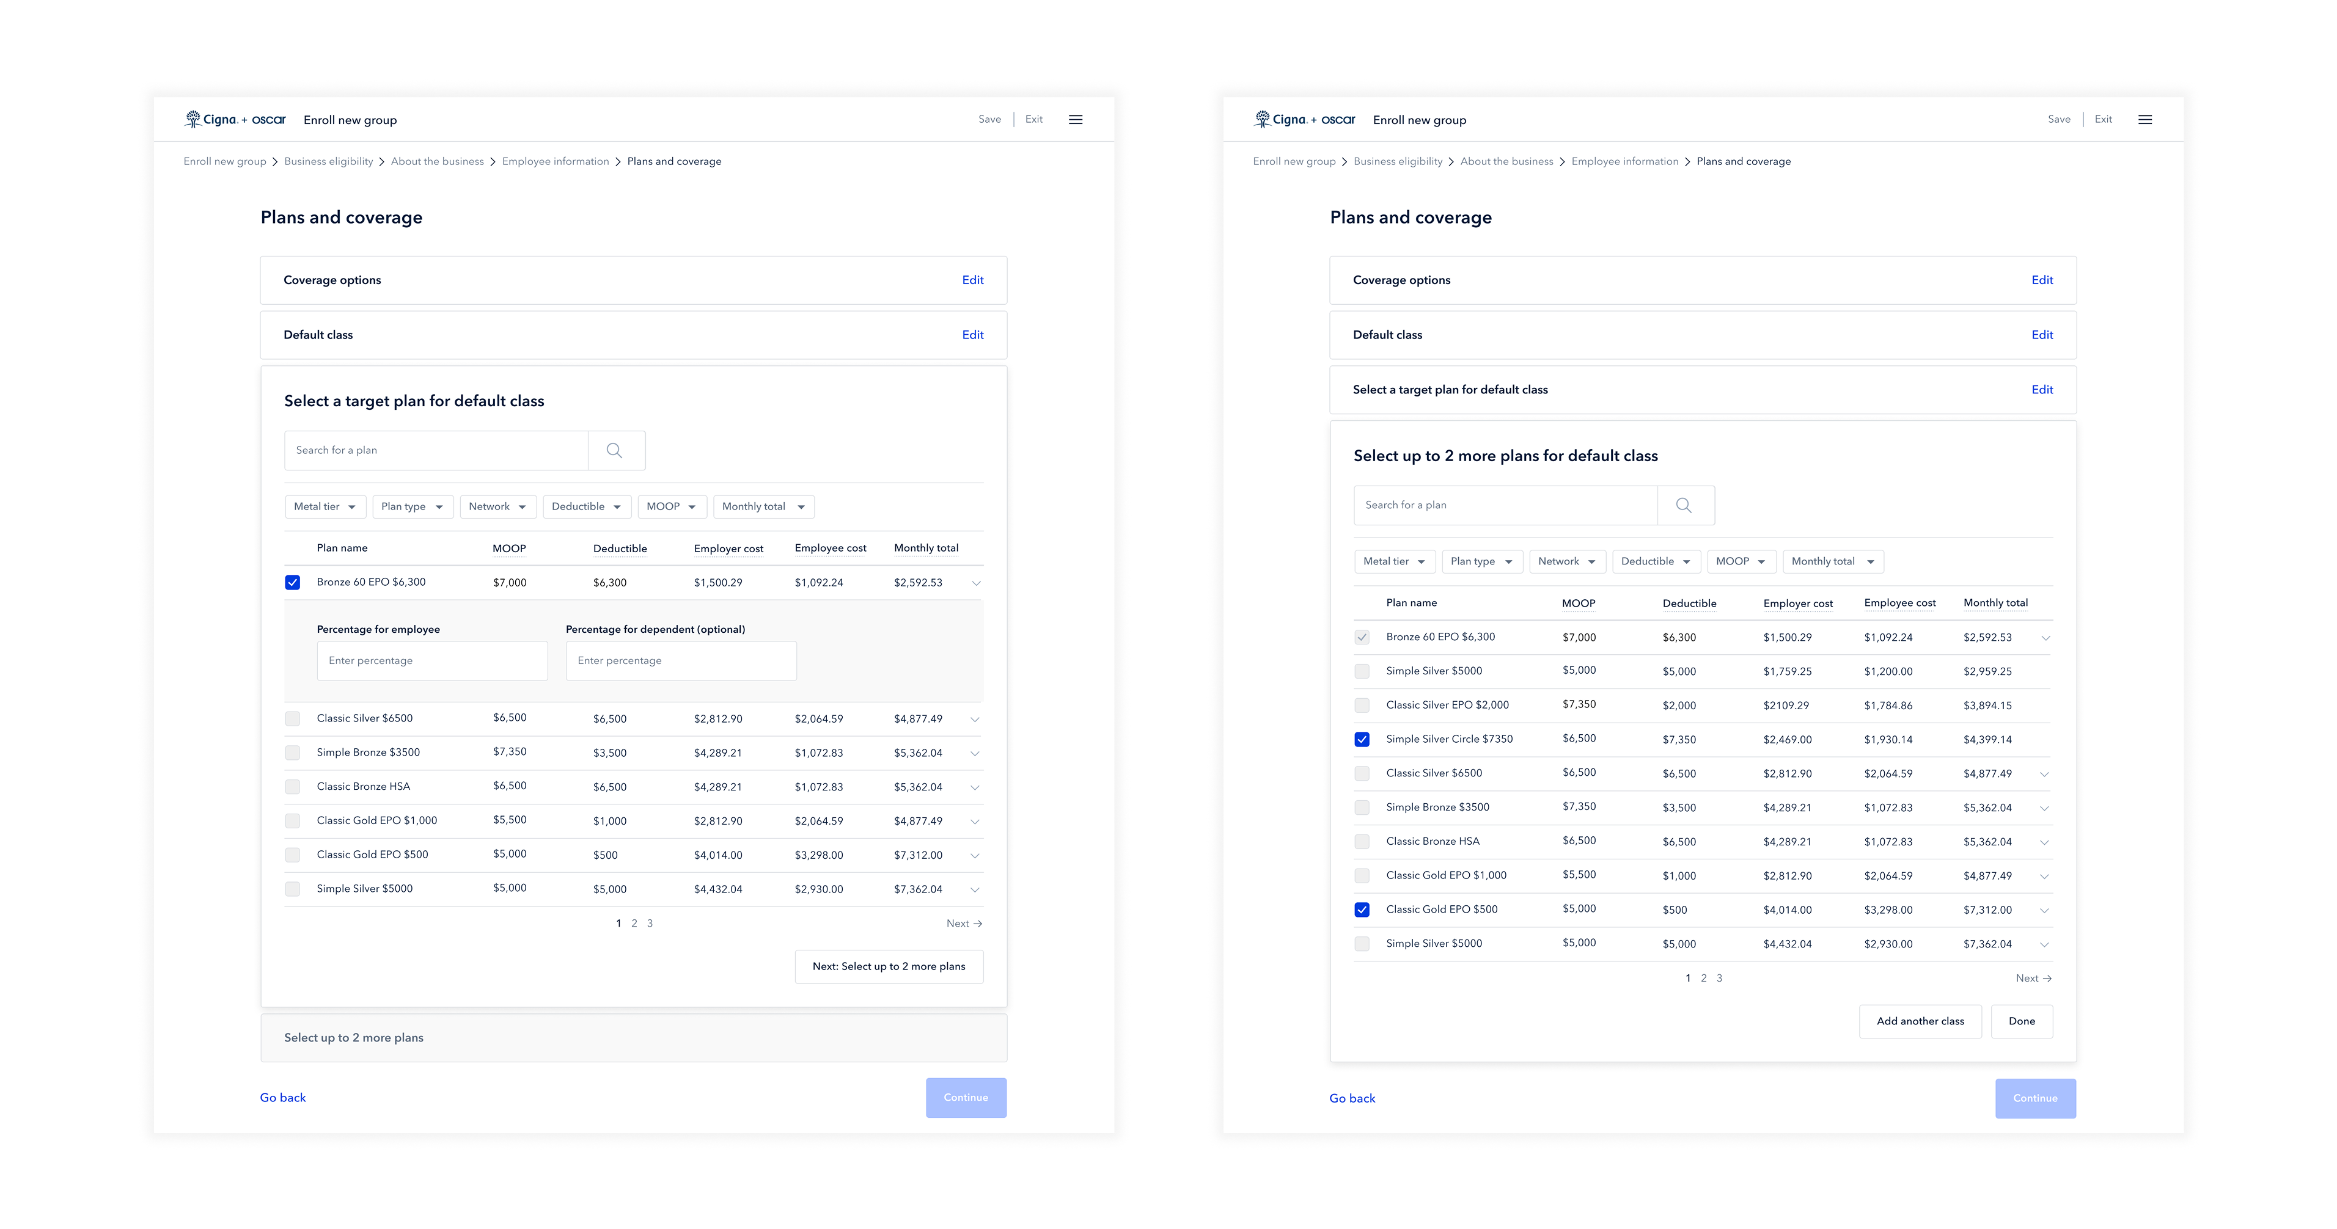
Task: Click search magnifier icon in left panel
Action: [614, 450]
